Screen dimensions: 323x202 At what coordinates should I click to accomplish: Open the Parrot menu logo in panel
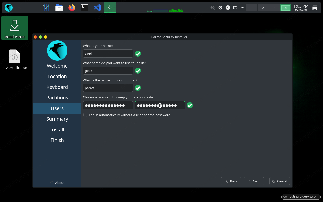[x=9, y=8]
